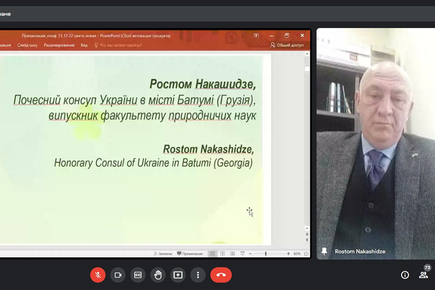Unmute the microphone in the call
This screenshot has height=290, width=435.
[x=98, y=275]
